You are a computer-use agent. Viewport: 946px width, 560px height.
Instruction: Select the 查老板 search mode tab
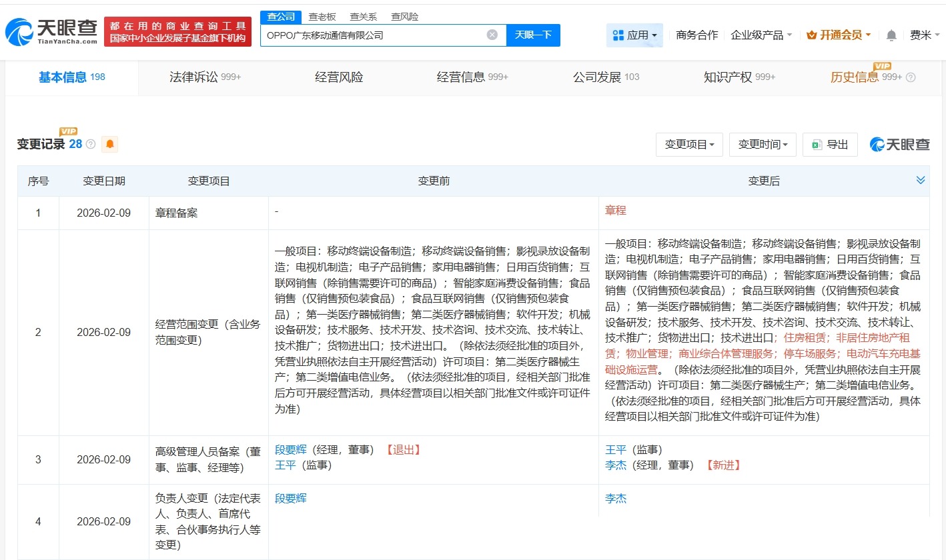point(322,17)
